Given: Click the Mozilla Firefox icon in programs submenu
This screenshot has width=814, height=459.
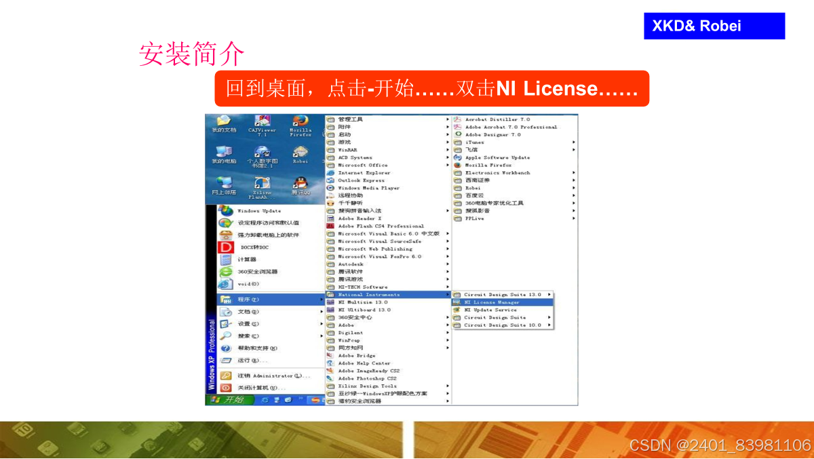Looking at the screenshot, I should (458, 165).
